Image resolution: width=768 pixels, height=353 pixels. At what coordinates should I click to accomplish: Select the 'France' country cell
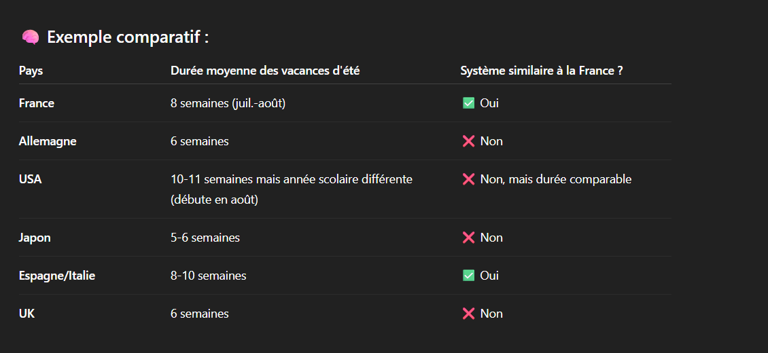point(36,103)
